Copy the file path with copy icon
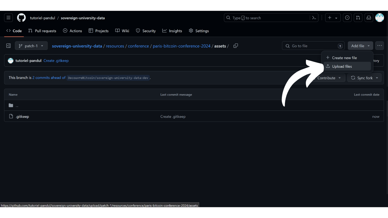The width and height of the screenshot is (388, 218). click(x=236, y=46)
